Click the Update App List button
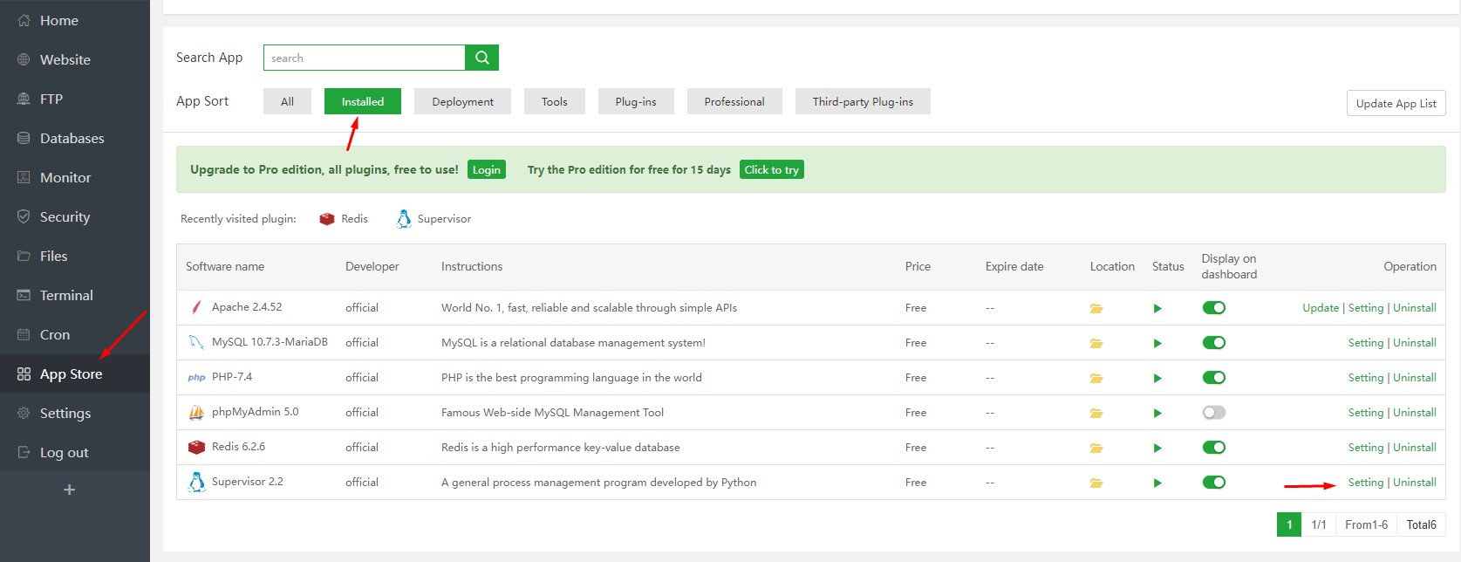The image size is (1461, 562). 1396,103
